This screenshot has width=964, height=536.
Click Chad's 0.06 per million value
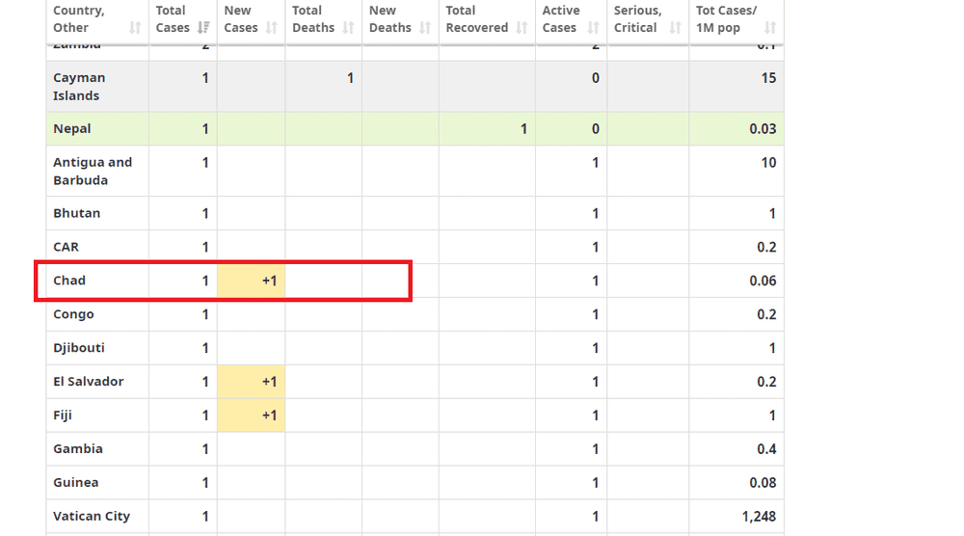pos(763,281)
